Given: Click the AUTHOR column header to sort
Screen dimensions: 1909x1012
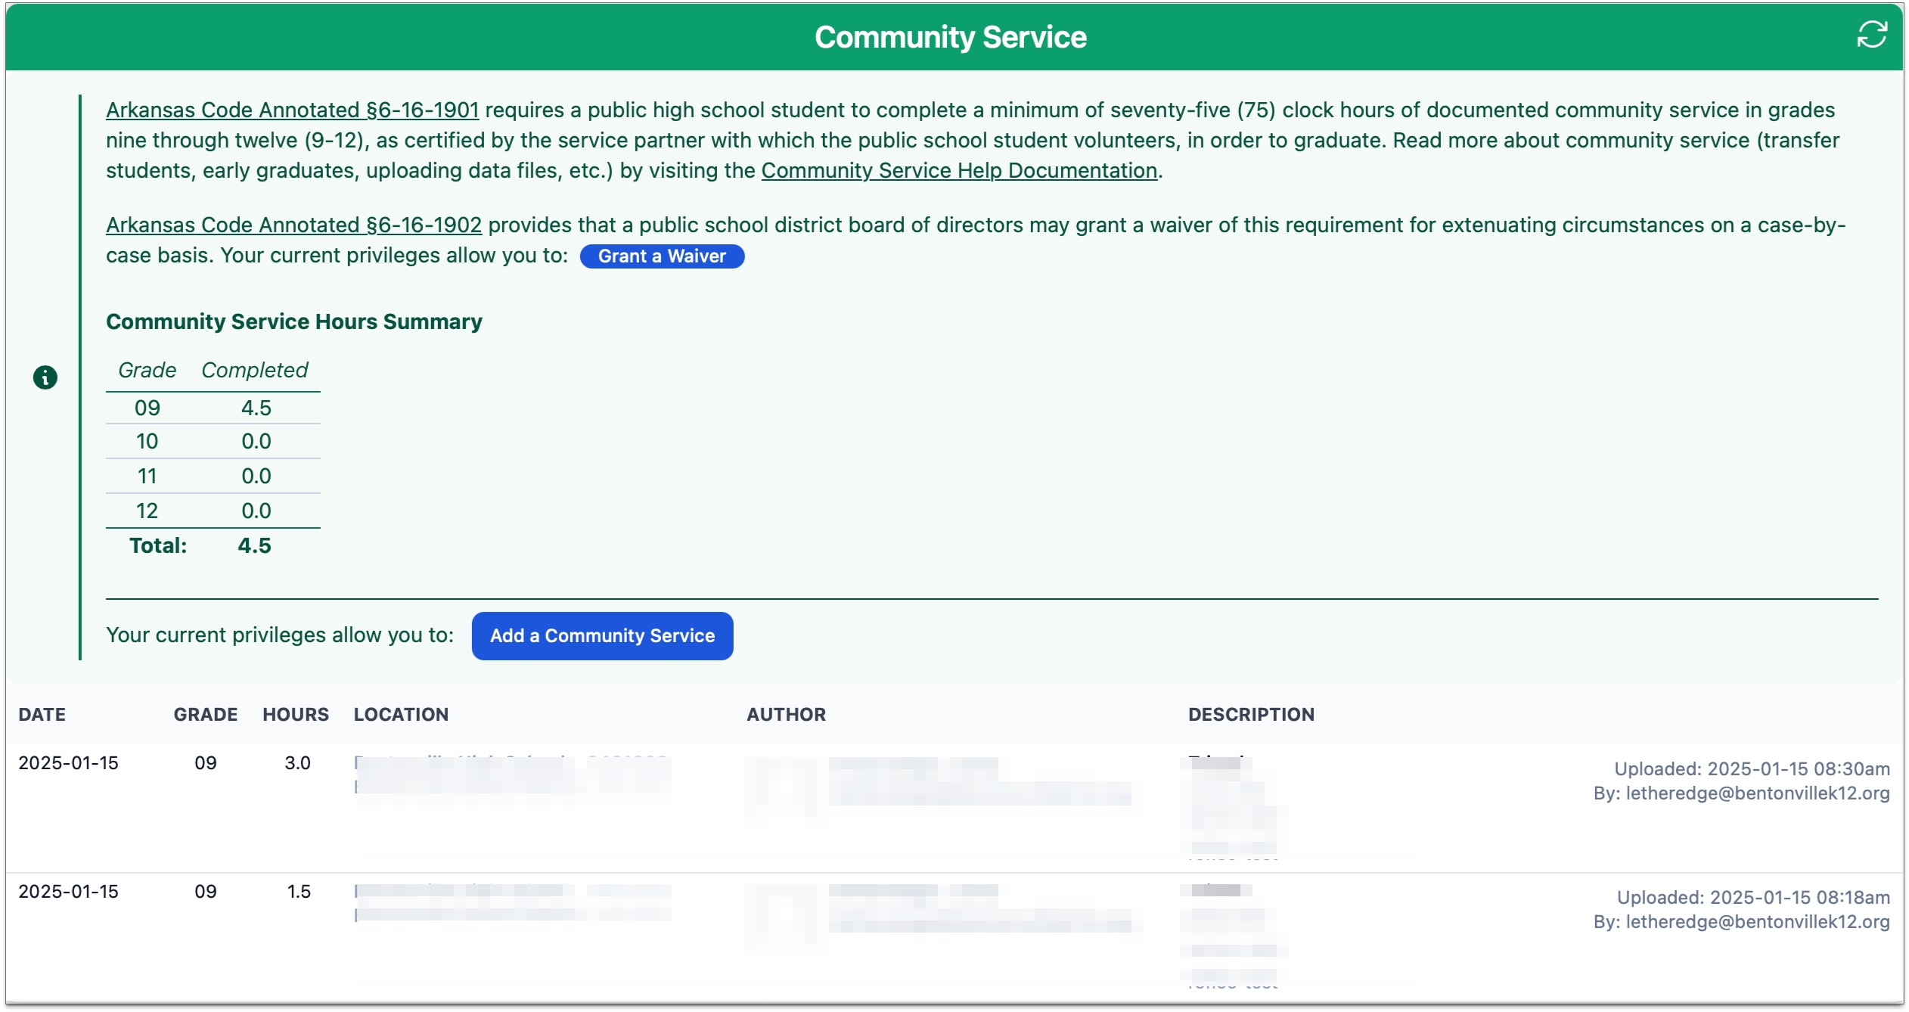Looking at the screenshot, I should click(x=783, y=716).
